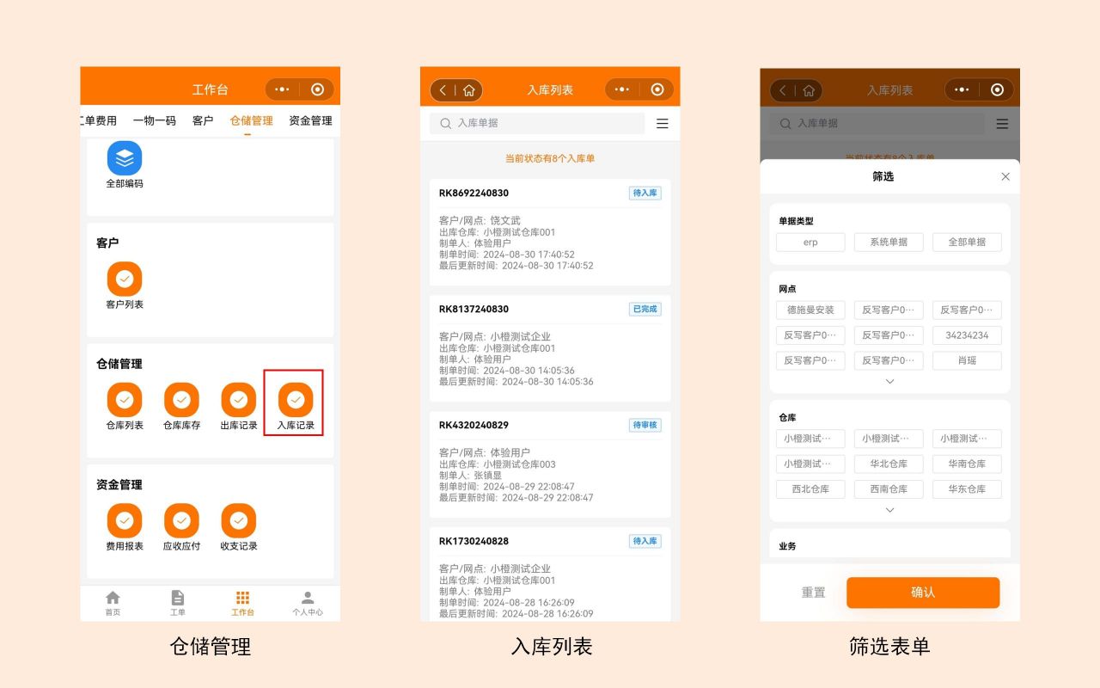Viewport: 1100px width, 688px height.
Task: Click the 重置 button
Action: 813,593
